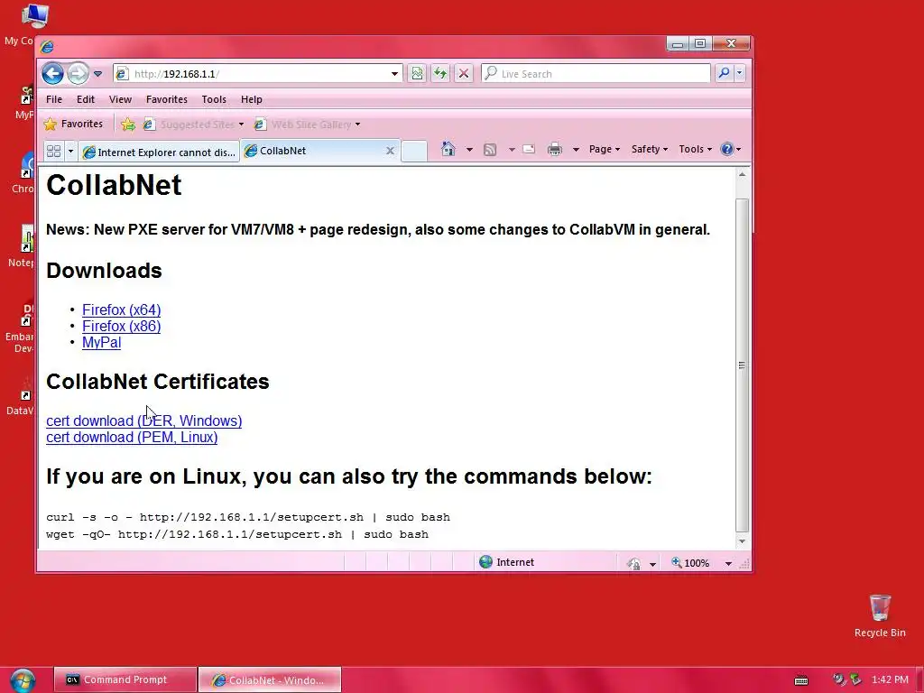This screenshot has width=924, height=693.
Task: Click the Protected Mode status bar icon
Action: coord(634,563)
